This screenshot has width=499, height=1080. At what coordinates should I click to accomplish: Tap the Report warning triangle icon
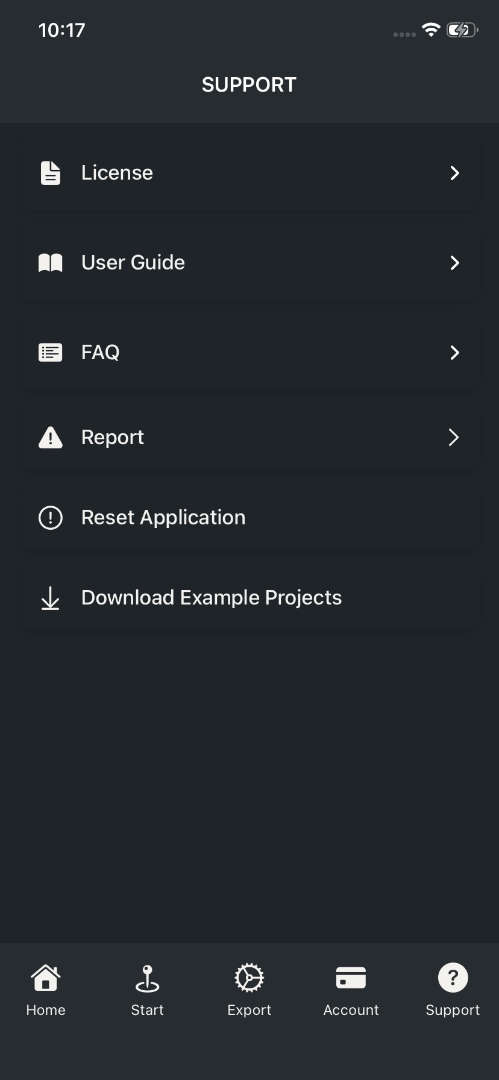51,438
